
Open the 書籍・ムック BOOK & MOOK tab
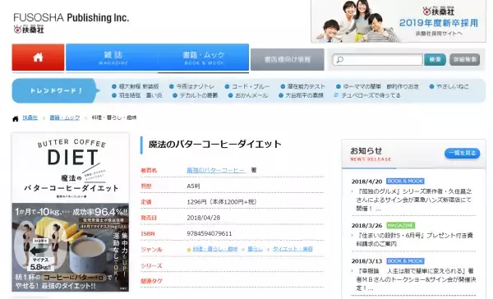(204, 57)
